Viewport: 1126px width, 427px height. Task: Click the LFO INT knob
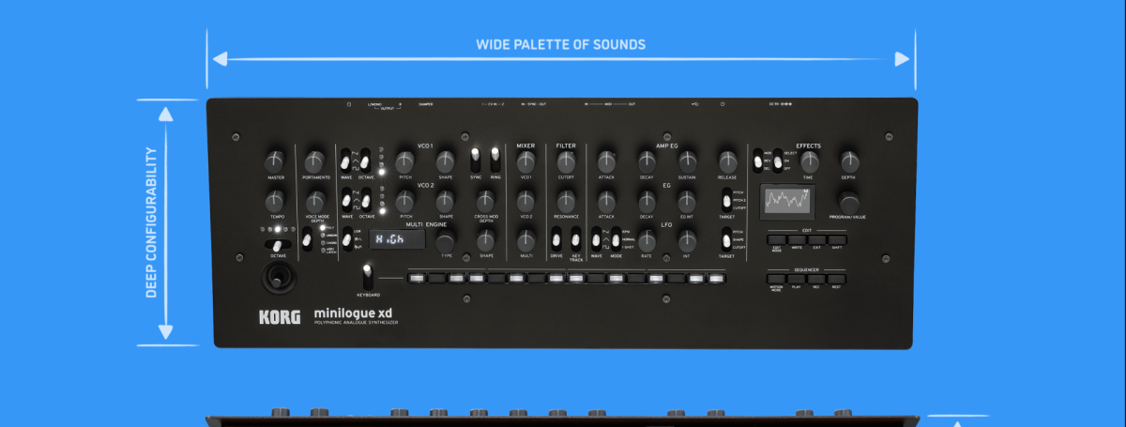[687, 241]
